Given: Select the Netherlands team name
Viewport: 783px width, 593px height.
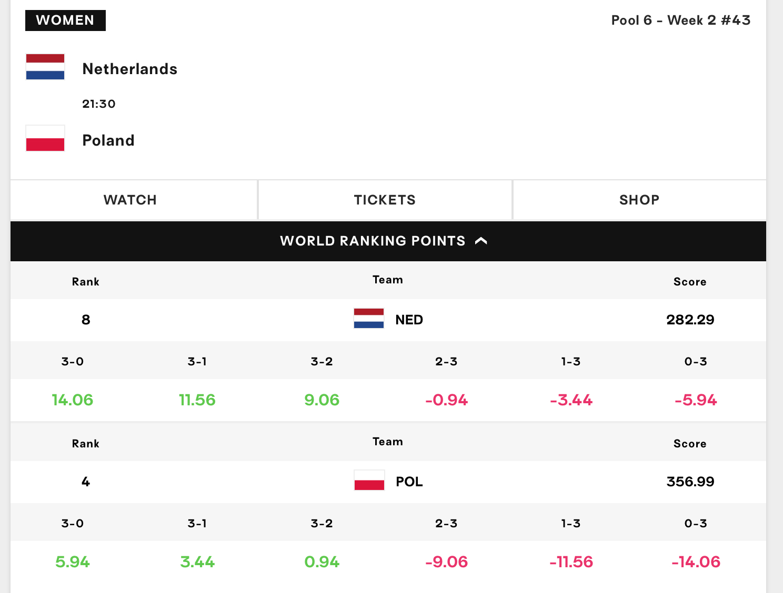Looking at the screenshot, I should point(130,69).
